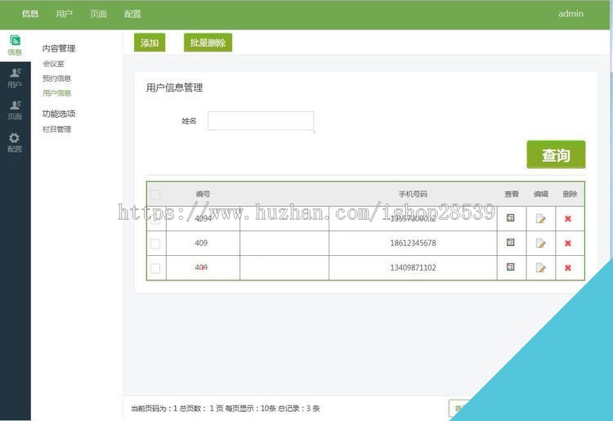The width and height of the screenshot is (613, 421).
Task: Go to 会议室 in the side menu
Action: tap(53, 64)
